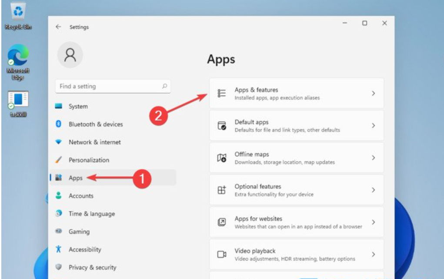Click the Default apps icon
This screenshot has width=444, height=279.
(x=222, y=126)
